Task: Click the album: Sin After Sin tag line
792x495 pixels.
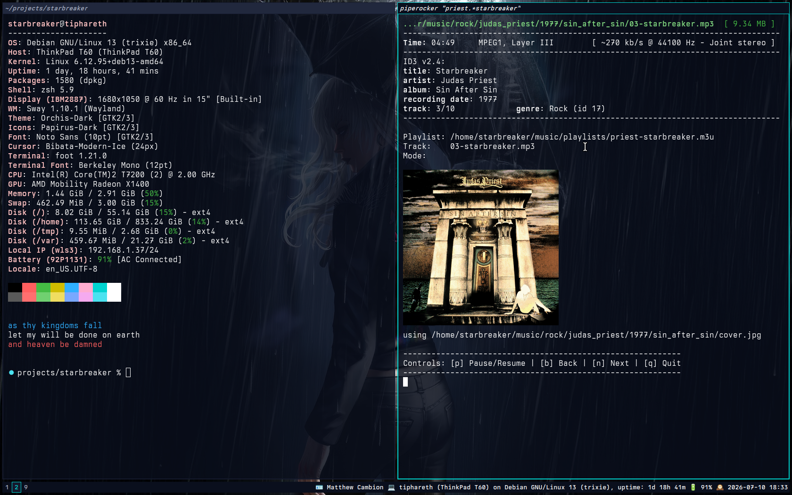Action: point(450,90)
